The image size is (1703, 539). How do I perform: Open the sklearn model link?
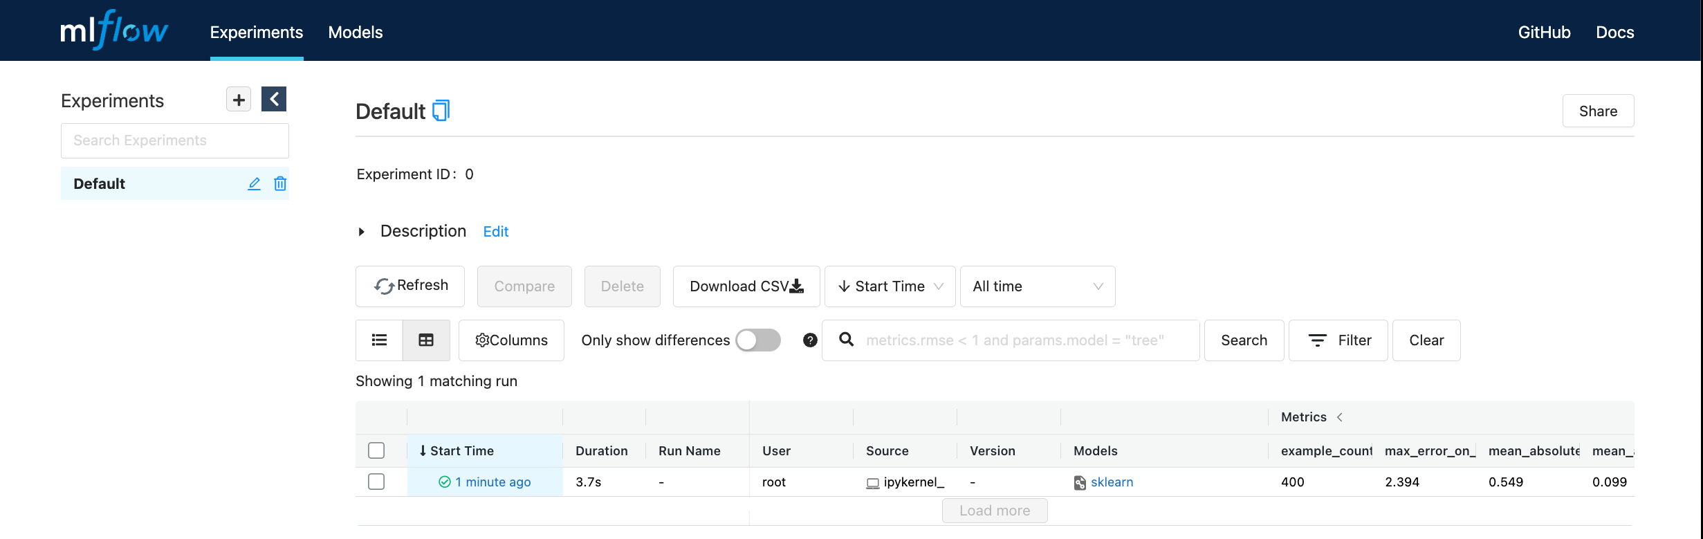[1112, 482]
